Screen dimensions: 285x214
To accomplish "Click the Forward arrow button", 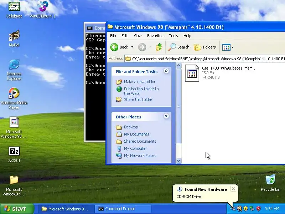I will tap(142, 47).
